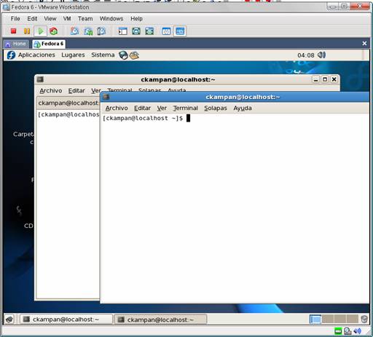Open the Terminal menu in front terminal
The image size is (373, 337).
pyautogui.click(x=186, y=108)
